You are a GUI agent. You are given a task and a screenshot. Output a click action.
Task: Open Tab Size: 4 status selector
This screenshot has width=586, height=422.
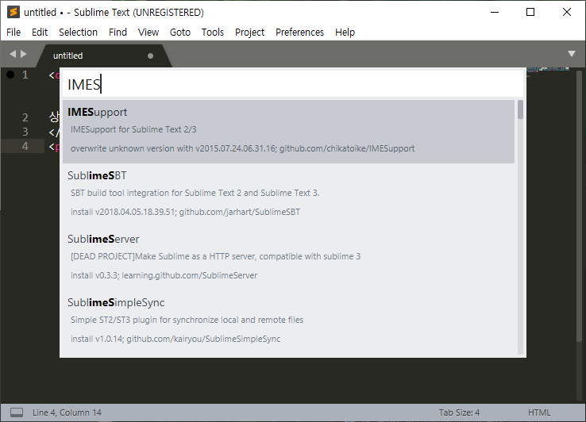click(x=459, y=412)
